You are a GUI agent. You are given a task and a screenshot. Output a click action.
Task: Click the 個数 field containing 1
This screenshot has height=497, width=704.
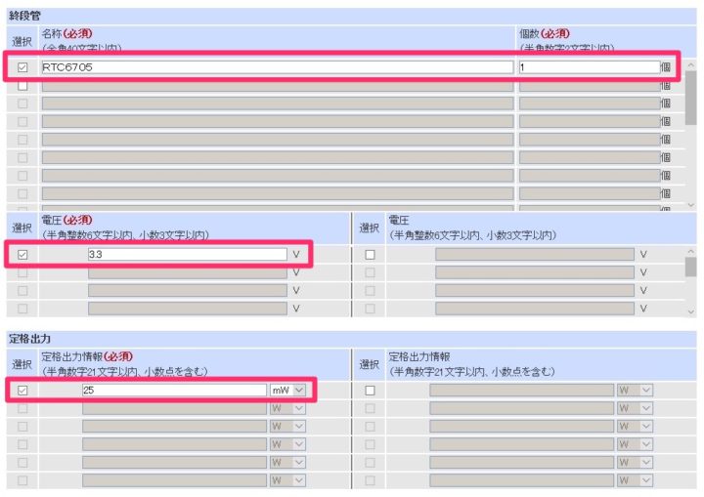coord(589,67)
